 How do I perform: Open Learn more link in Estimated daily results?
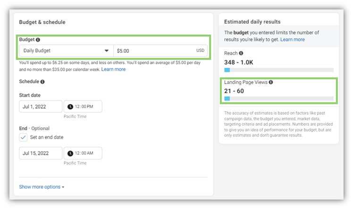click(x=292, y=40)
